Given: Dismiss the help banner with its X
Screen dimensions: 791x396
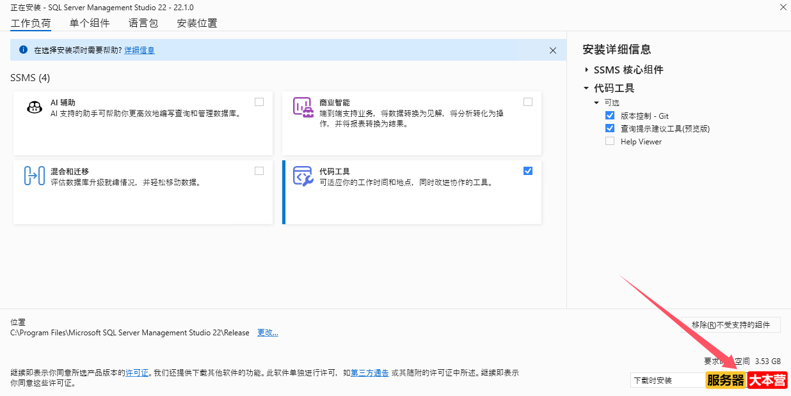Looking at the screenshot, I should pos(553,50).
